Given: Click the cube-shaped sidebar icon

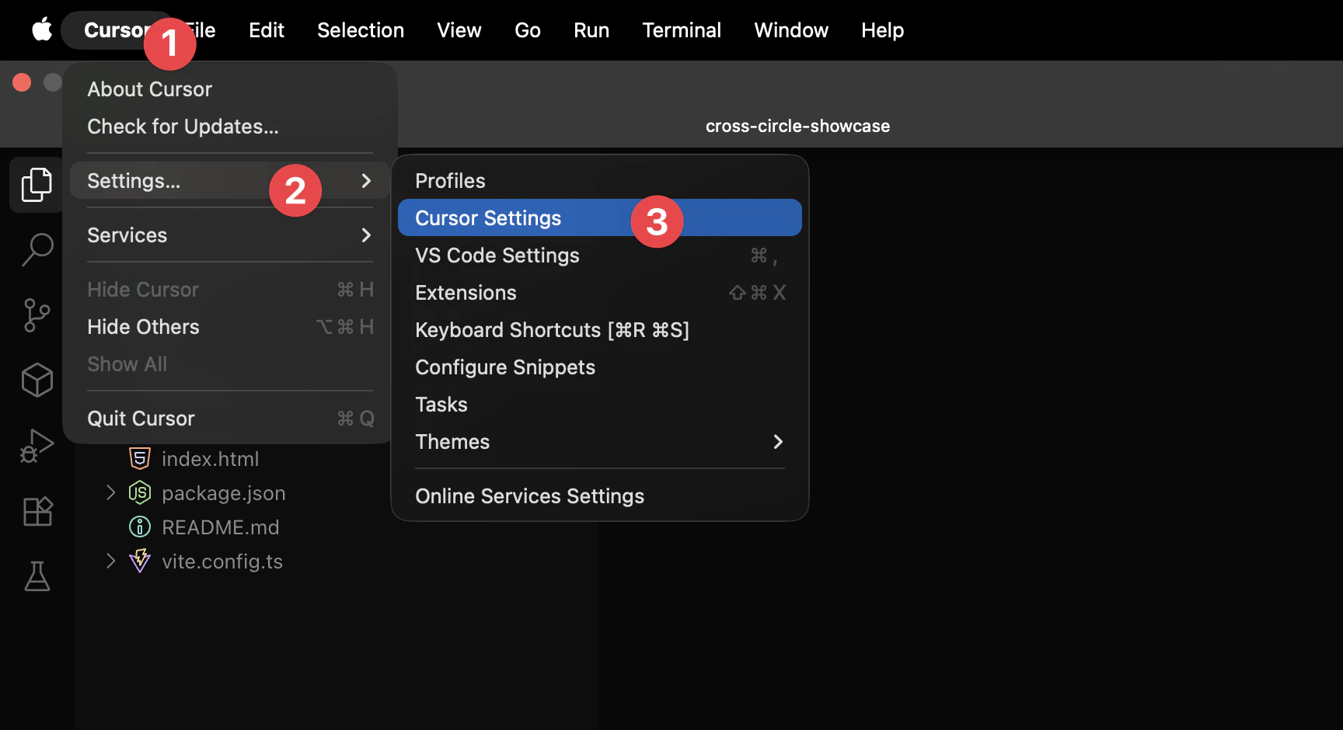Looking at the screenshot, I should coord(37,380).
